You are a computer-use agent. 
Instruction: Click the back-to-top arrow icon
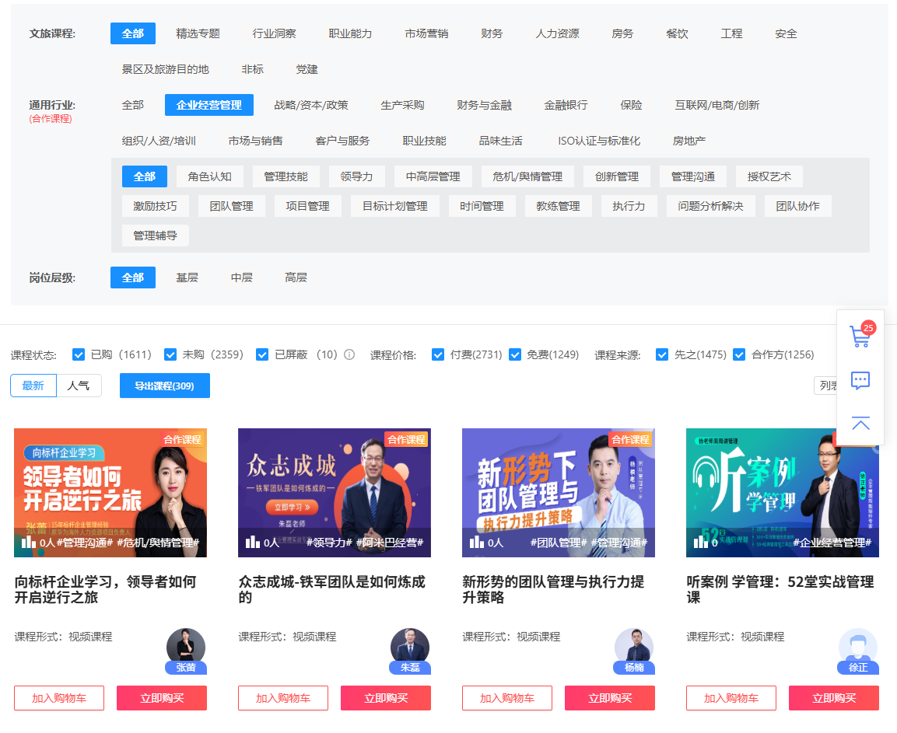click(860, 424)
